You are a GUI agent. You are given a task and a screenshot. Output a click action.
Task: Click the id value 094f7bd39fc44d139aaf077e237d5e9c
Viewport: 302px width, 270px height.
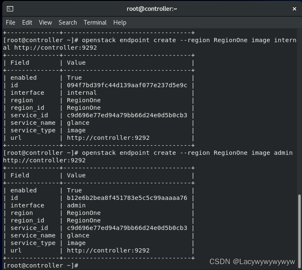coord(127,85)
